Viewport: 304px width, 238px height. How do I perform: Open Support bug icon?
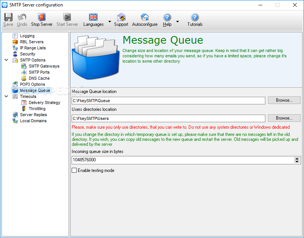(x=121, y=17)
